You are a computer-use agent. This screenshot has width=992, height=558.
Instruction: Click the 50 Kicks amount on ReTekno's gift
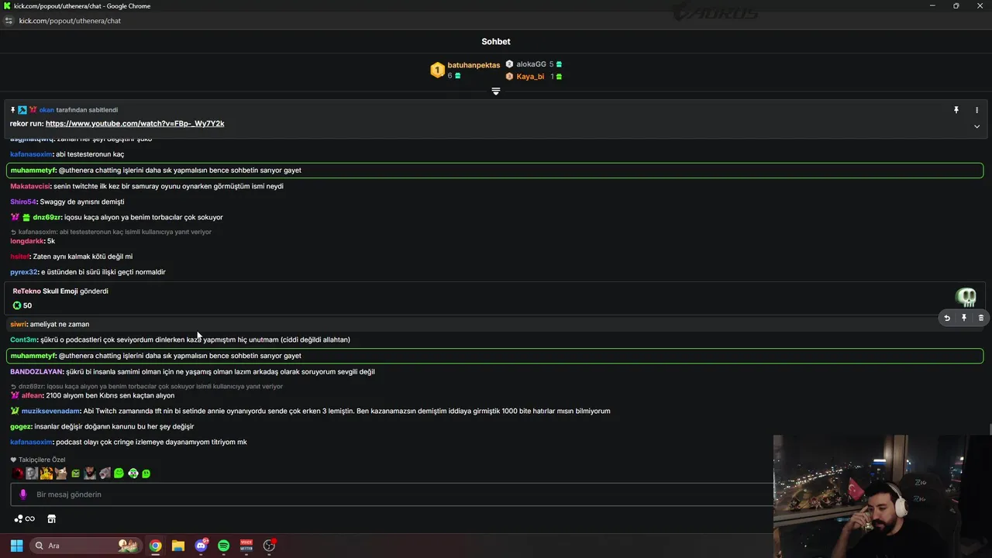22,305
